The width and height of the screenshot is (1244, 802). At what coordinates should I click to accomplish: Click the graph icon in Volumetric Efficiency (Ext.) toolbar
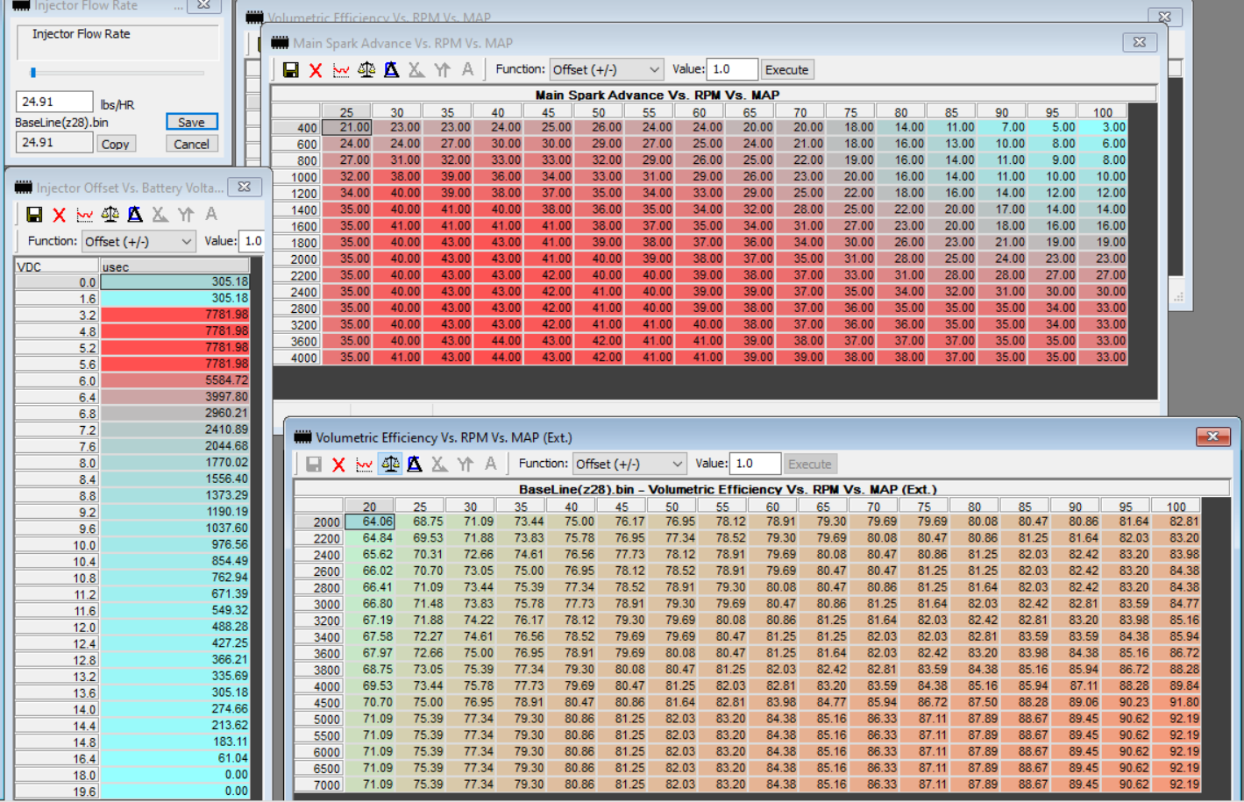364,465
